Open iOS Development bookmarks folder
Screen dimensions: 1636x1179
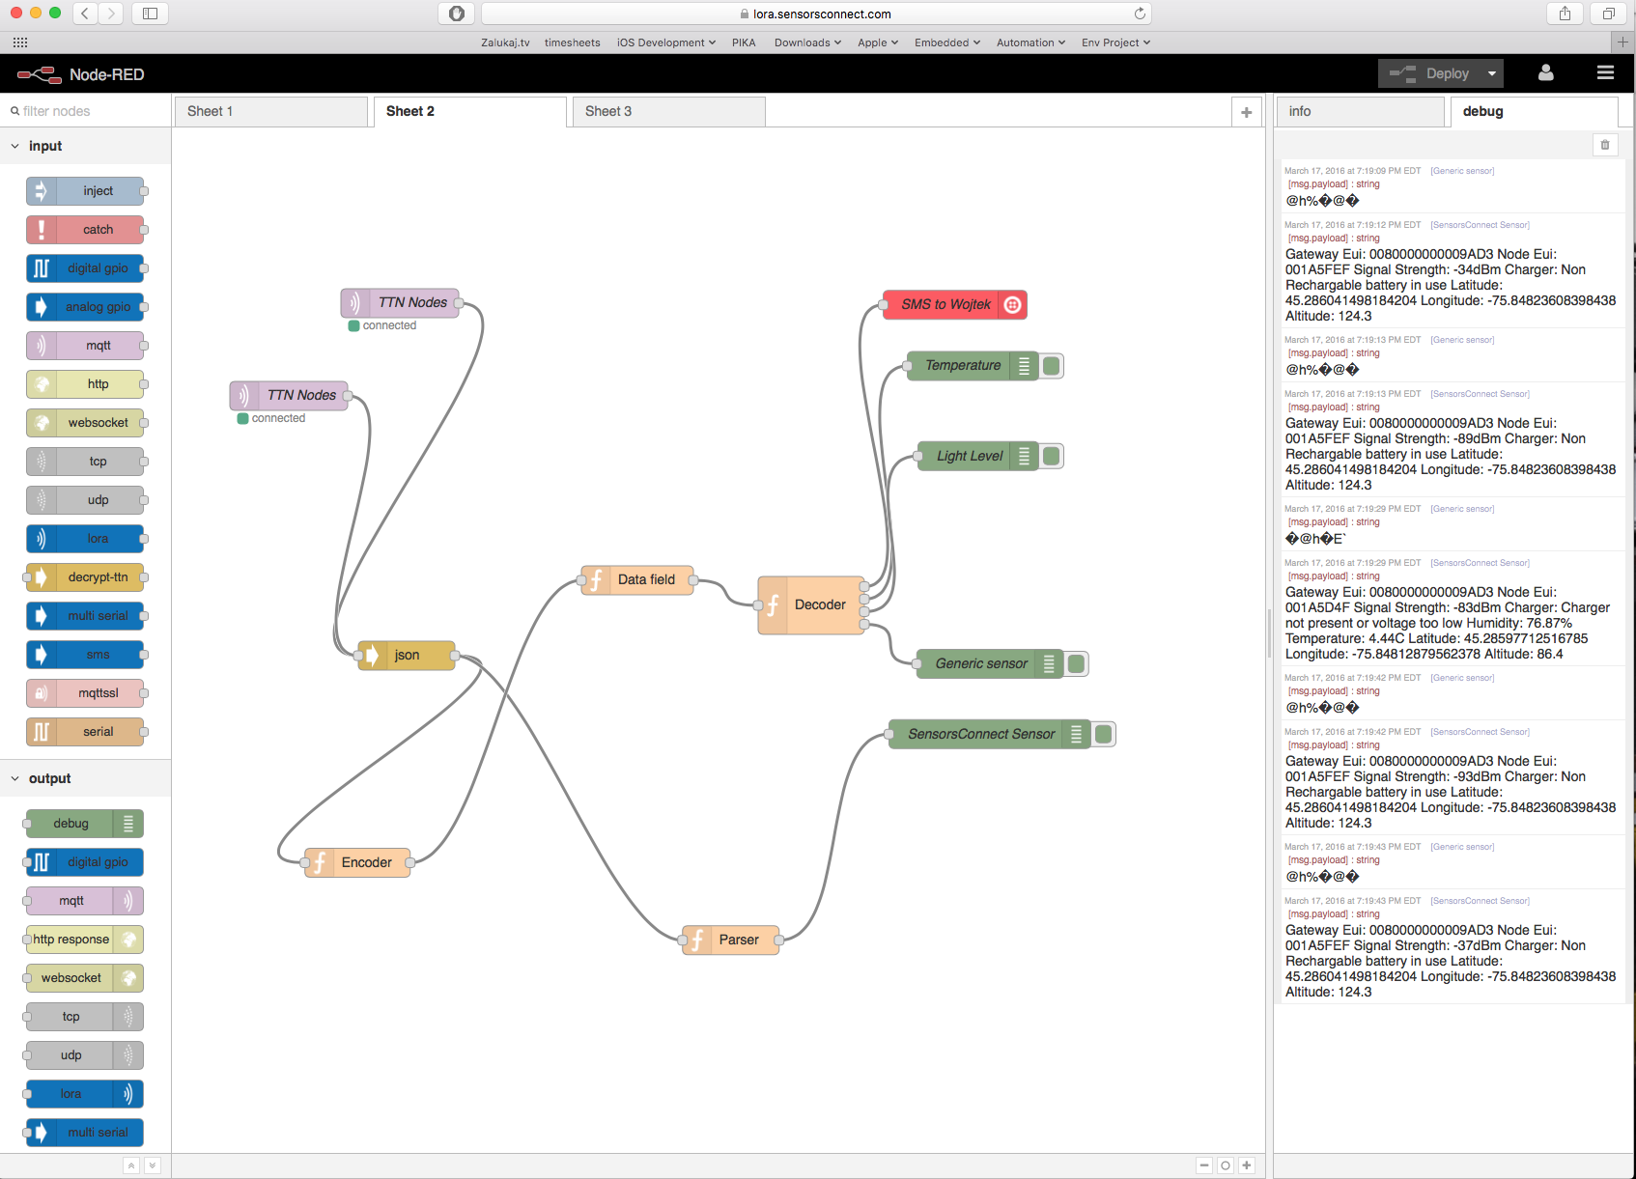[x=666, y=42]
